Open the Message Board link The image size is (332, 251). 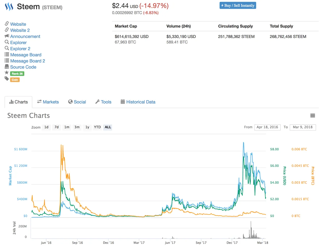(26, 55)
